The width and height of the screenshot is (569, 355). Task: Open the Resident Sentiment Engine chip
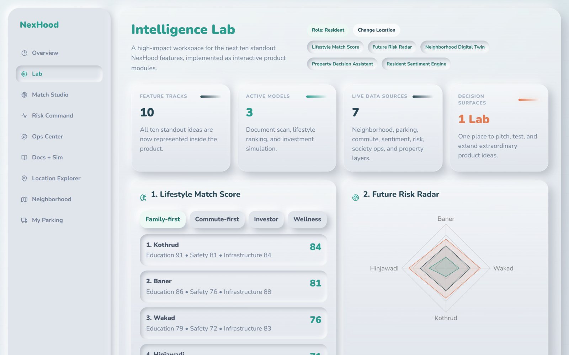pos(416,64)
